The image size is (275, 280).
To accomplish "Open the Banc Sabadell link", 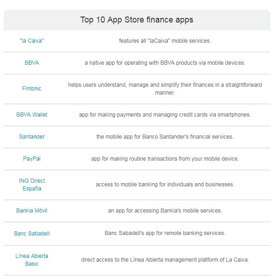I will (x=32, y=233).
